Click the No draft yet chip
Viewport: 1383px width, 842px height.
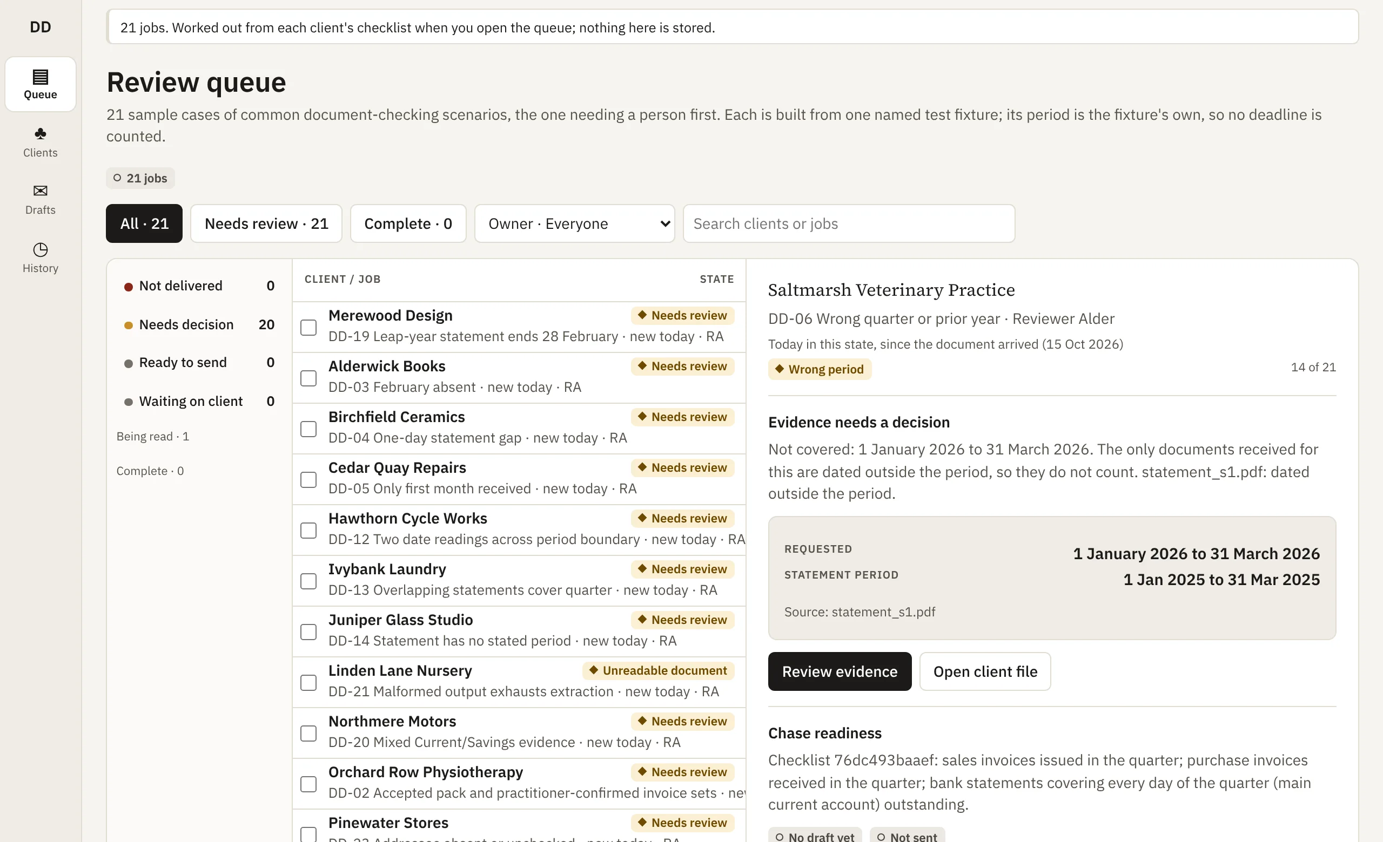click(815, 836)
